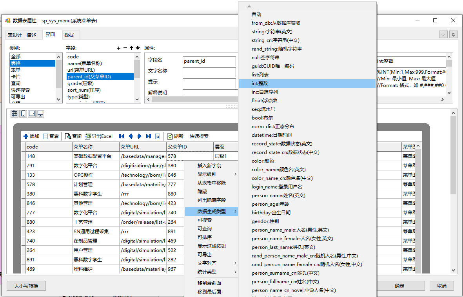This screenshot has width=463, height=297.
Task: Click the 添加 toolbar button
Action: point(31,136)
